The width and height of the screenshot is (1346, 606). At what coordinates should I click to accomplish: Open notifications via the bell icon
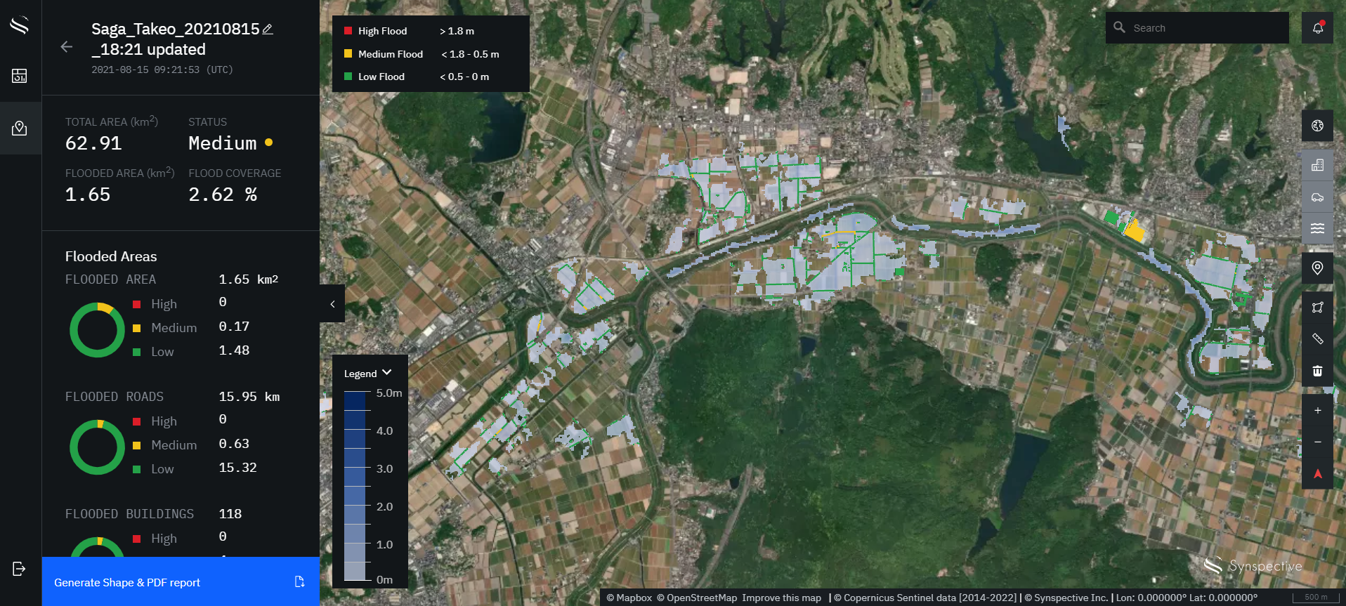pyautogui.click(x=1317, y=28)
